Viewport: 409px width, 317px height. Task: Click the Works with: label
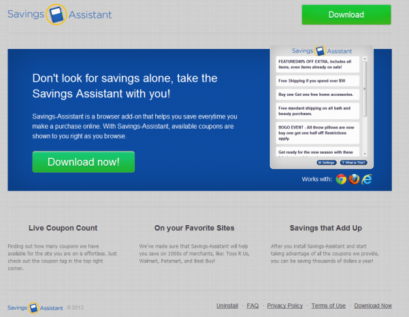[317, 179]
